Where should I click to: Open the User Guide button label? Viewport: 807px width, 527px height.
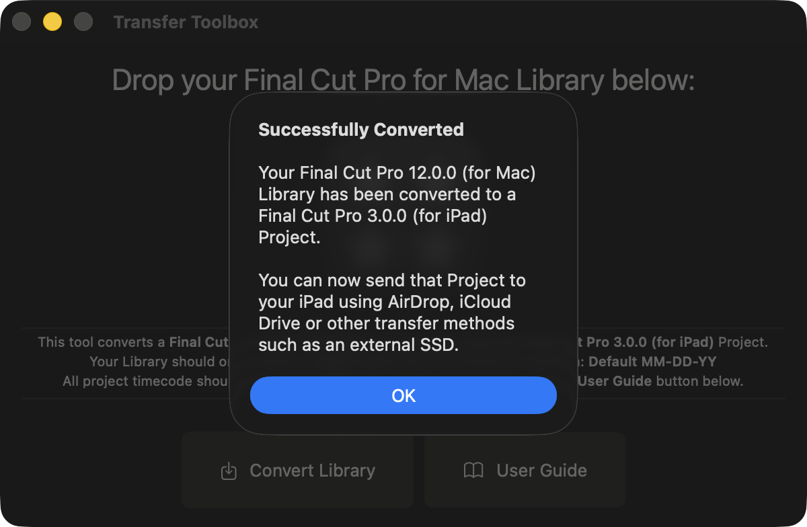pos(541,471)
